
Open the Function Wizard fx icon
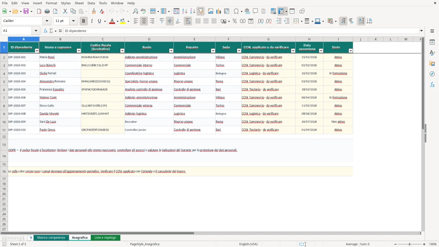[x=45, y=31]
